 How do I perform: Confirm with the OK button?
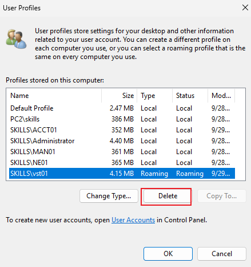tap(168, 254)
